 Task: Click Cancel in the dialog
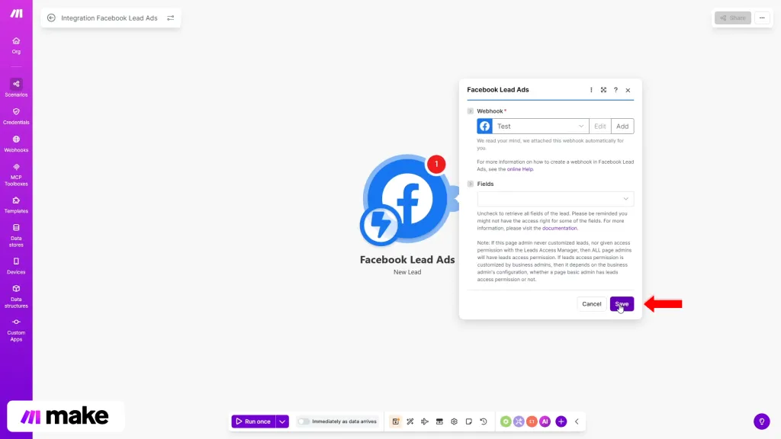(591, 303)
